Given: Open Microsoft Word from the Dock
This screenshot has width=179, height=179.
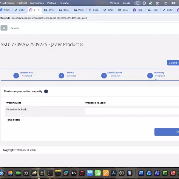Looking at the screenshot, I should pyautogui.click(x=141, y=173).
